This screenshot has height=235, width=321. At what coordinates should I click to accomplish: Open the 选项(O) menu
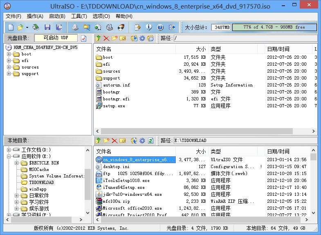[x=101, y=16]
